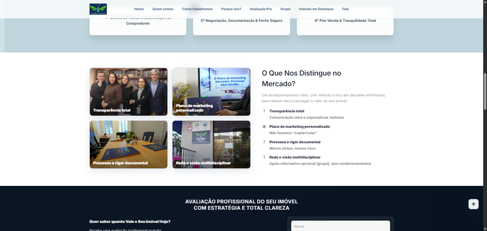This screenshot has height=231, width=487.
Task: Click the Nome input field
Action: (x=340, y=226)
